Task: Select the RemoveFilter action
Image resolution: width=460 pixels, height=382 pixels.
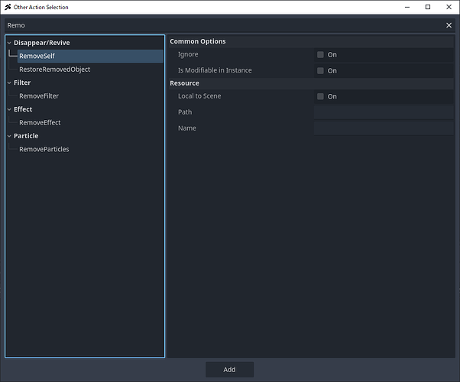Action: tap(39, 96)
